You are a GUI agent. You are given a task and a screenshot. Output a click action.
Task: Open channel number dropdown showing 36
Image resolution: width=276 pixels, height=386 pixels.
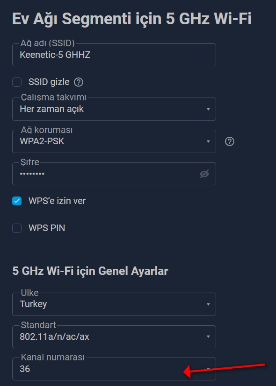pyautogui.click(x=114, y=369)
